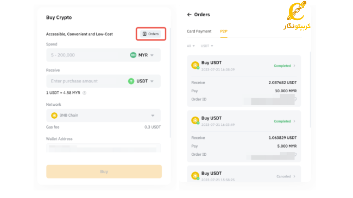Click the info icon next to exchange rate
Viewport: 353px width, 198px height.
point(84,93)
